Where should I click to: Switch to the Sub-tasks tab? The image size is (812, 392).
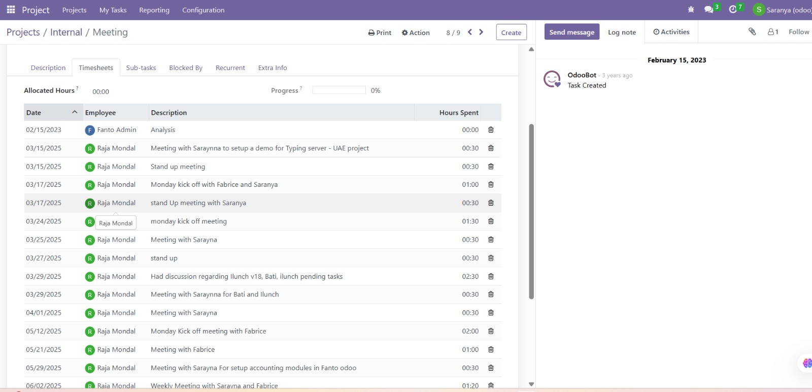point(141,68)
